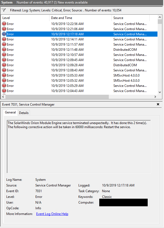
Task: Click the scroll left arrow of event list
Action: tap(3, 97)
